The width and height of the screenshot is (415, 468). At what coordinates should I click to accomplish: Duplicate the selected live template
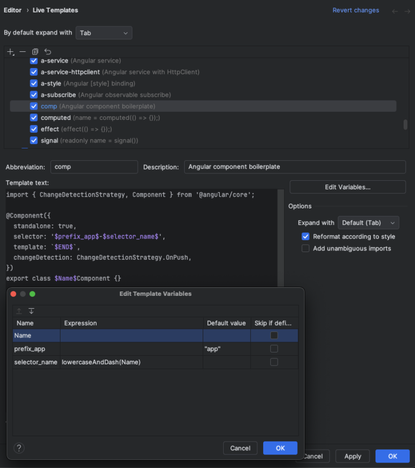35,51
